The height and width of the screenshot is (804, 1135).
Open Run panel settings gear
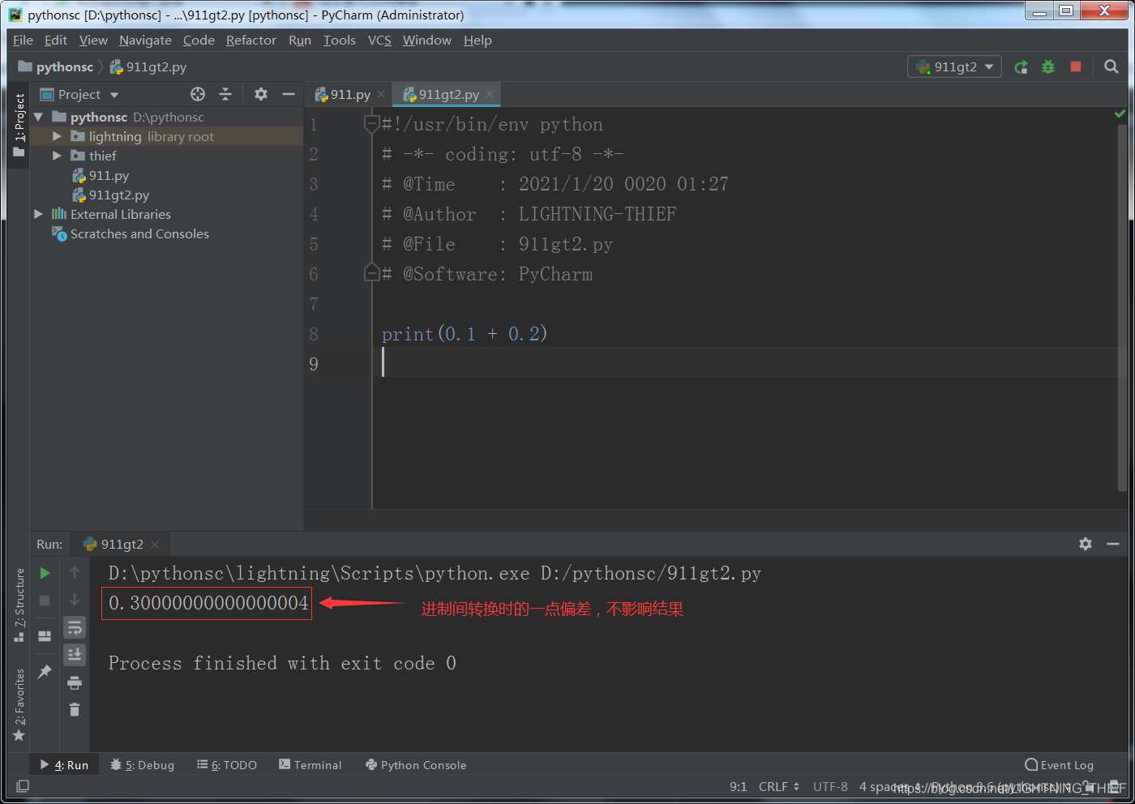[x=1086, y=544]
